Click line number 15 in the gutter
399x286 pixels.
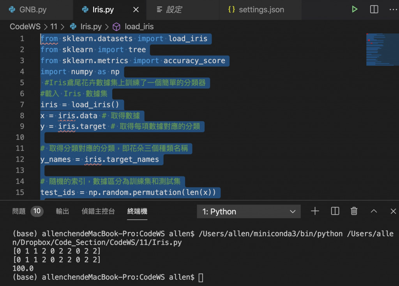pos(20,192)
